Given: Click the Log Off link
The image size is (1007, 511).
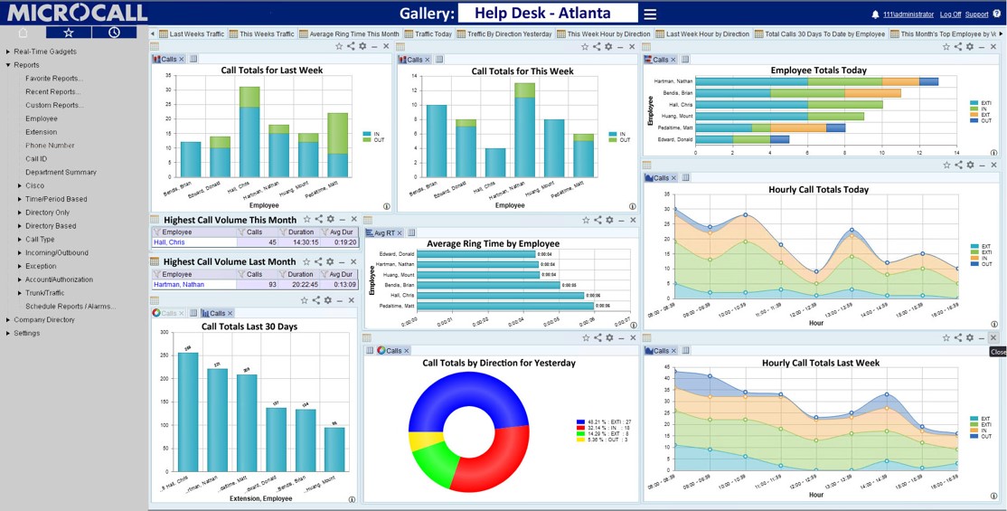Looking at the screenshot, I should pyautogui.click(x=950, y=14).
